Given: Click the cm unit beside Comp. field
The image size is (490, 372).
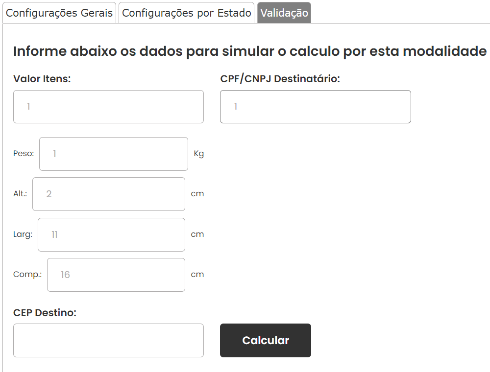Looking at the screenshot, I should [x=197, y=275].
